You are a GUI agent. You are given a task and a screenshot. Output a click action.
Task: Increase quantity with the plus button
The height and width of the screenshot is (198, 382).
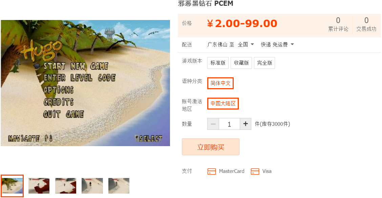246,124
